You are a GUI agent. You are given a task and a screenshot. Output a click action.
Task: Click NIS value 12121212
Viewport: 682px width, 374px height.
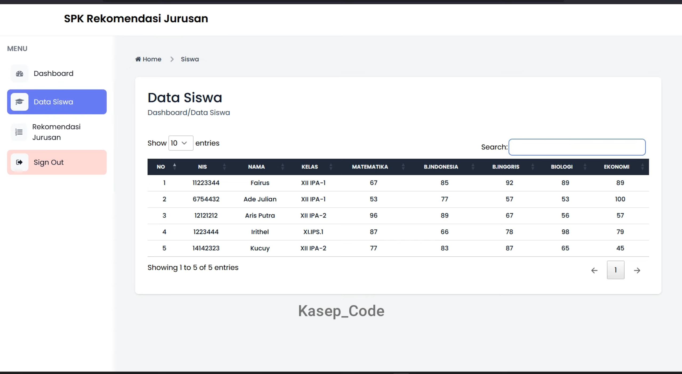206,215
